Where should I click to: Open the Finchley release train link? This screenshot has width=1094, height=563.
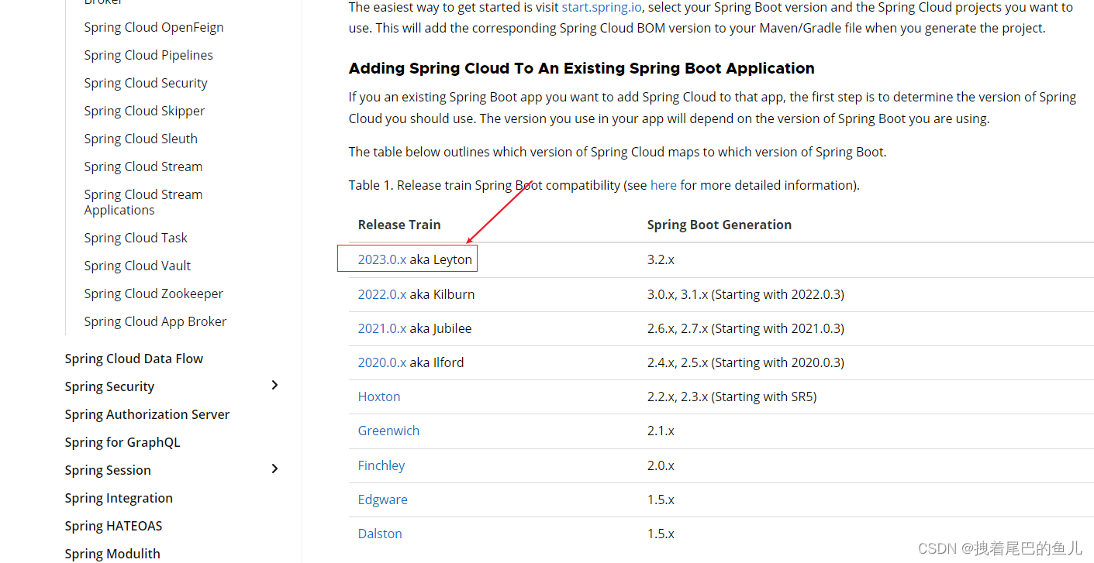(x=381, y=465)
